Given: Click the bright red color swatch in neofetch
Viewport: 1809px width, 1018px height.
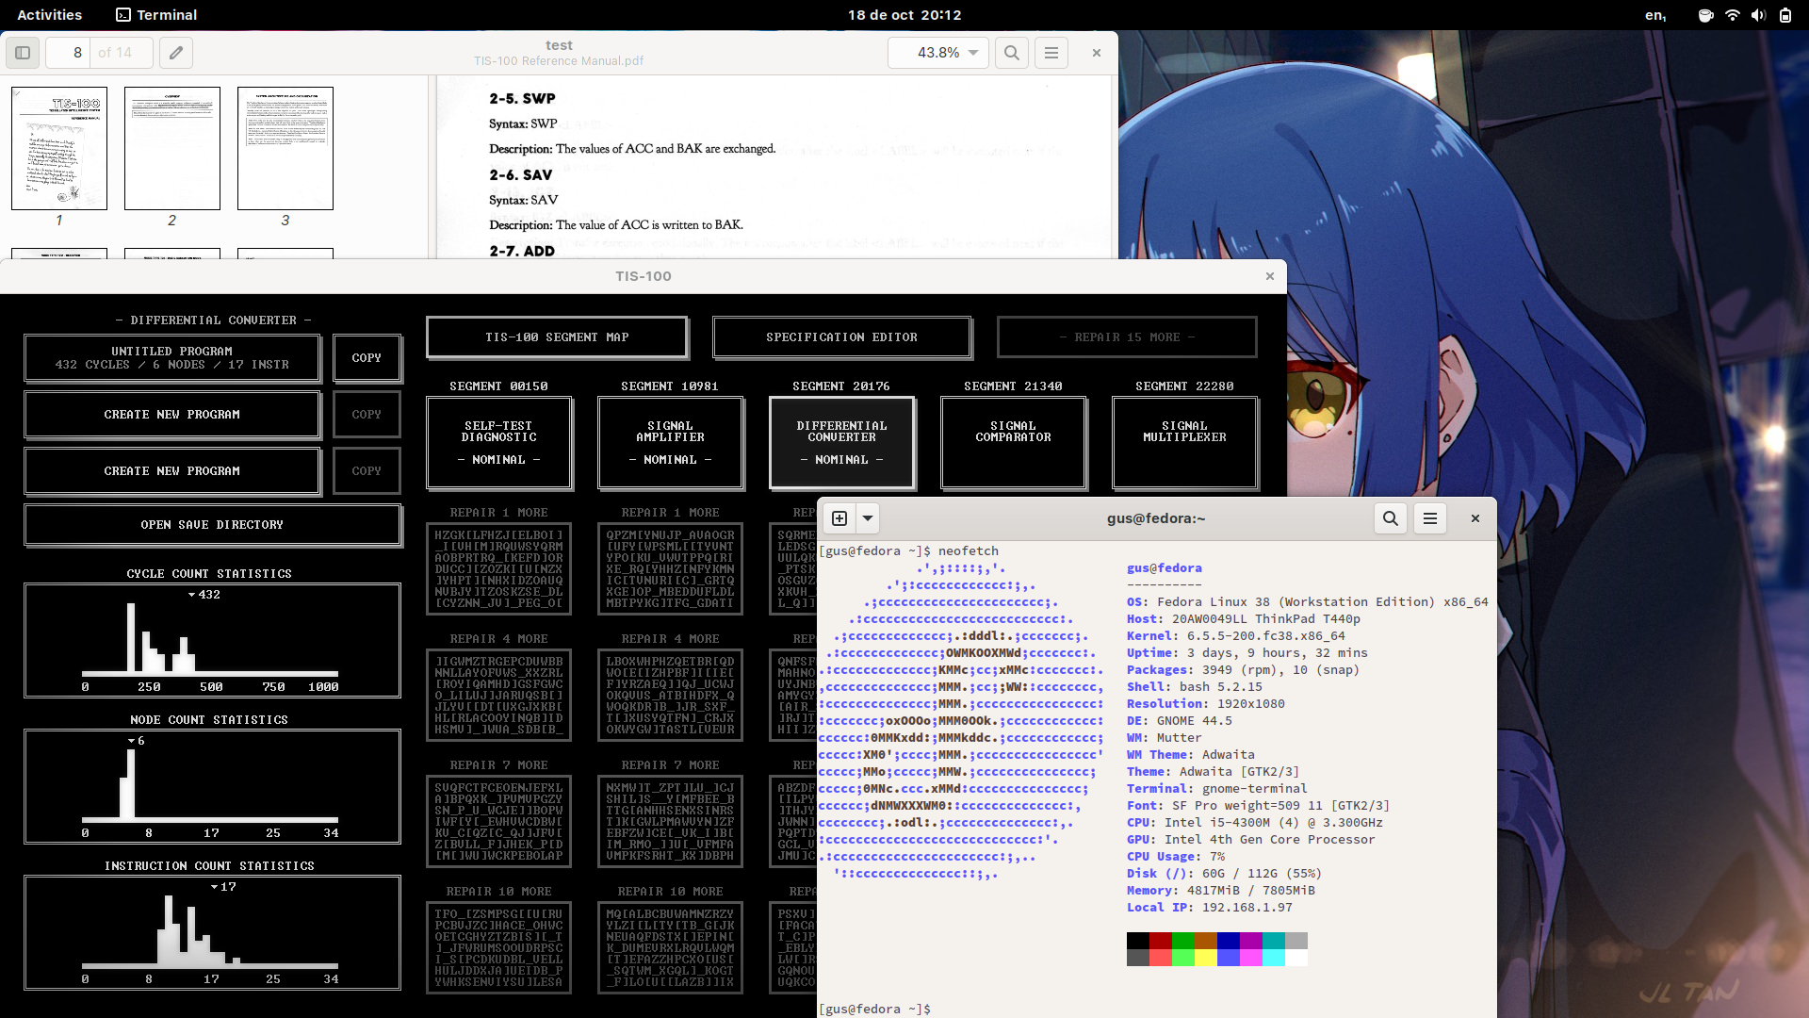Looking at the screenshot, I should 1160,958.
